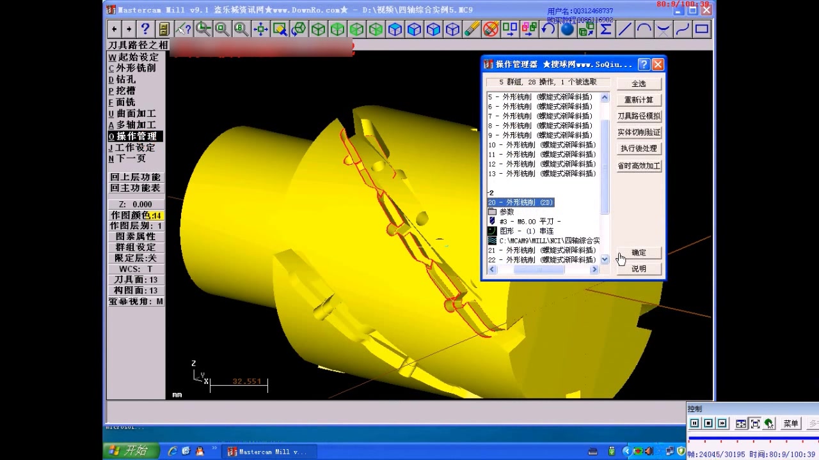Screen dimensions: 819x460
Task: Open D 钻孔 drill menu item
Action: tap(122, 79)
